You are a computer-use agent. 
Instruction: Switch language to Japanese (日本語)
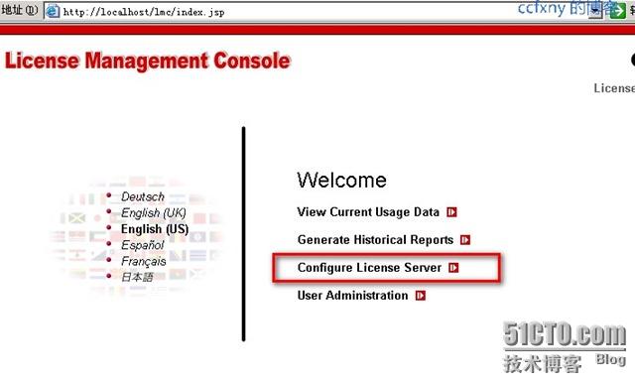[x=137, y=277]
